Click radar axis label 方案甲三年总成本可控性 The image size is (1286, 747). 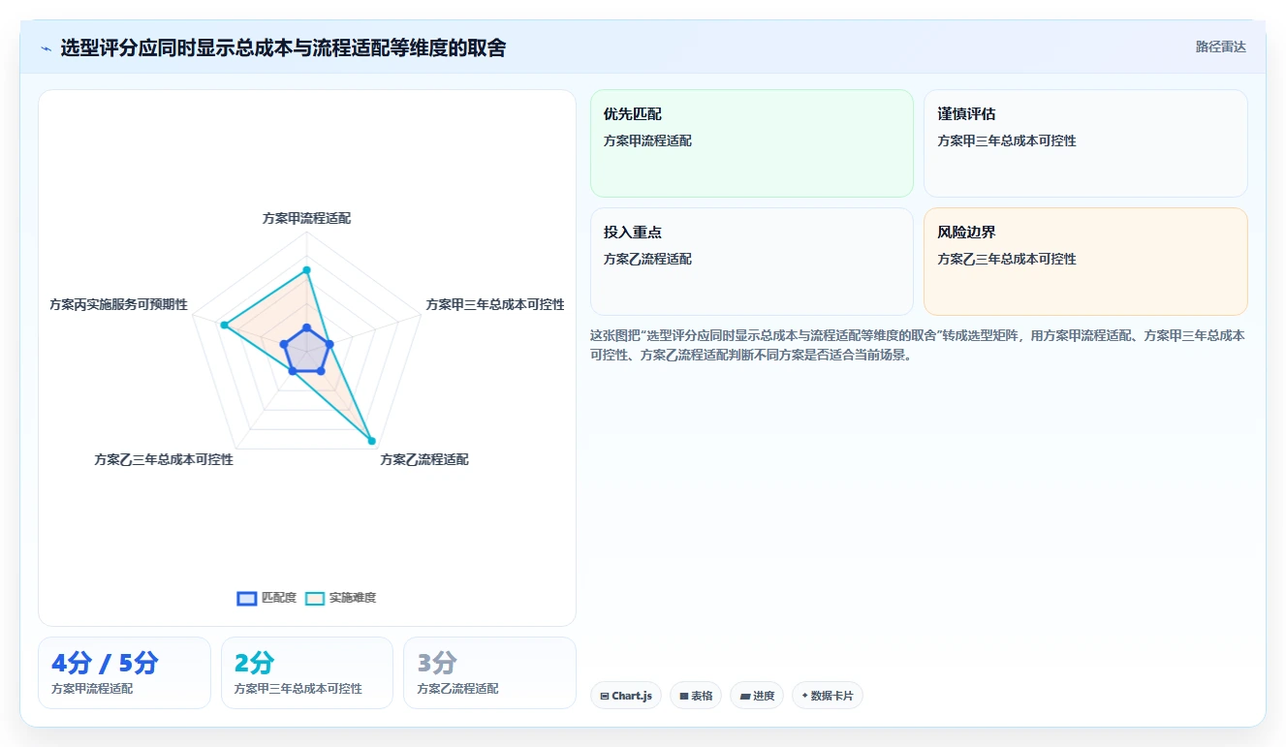(x=495, y=304)
